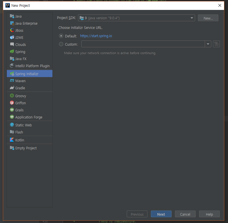Choose Maven project type label
228x223 pixels.
pyautogui.click(x=20, y=81)
